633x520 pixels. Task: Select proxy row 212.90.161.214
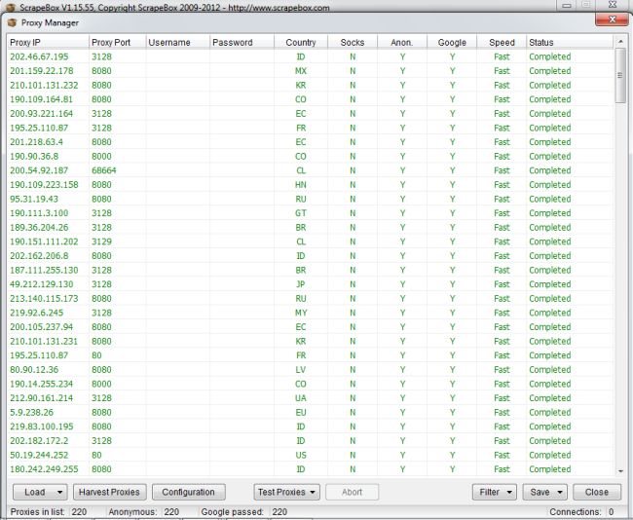tap(311, 398)
